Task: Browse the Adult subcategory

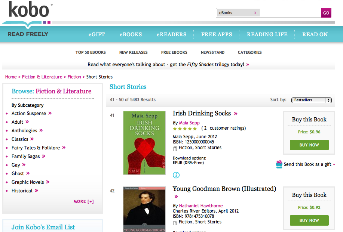Action: point(17,122)
